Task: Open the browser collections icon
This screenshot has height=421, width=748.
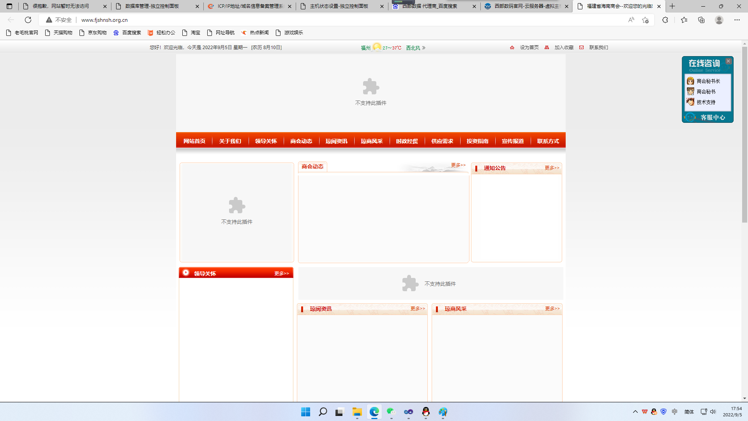Action: 701,20
